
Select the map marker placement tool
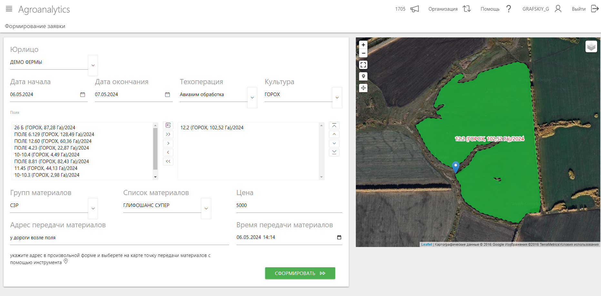tap(363, 76)
